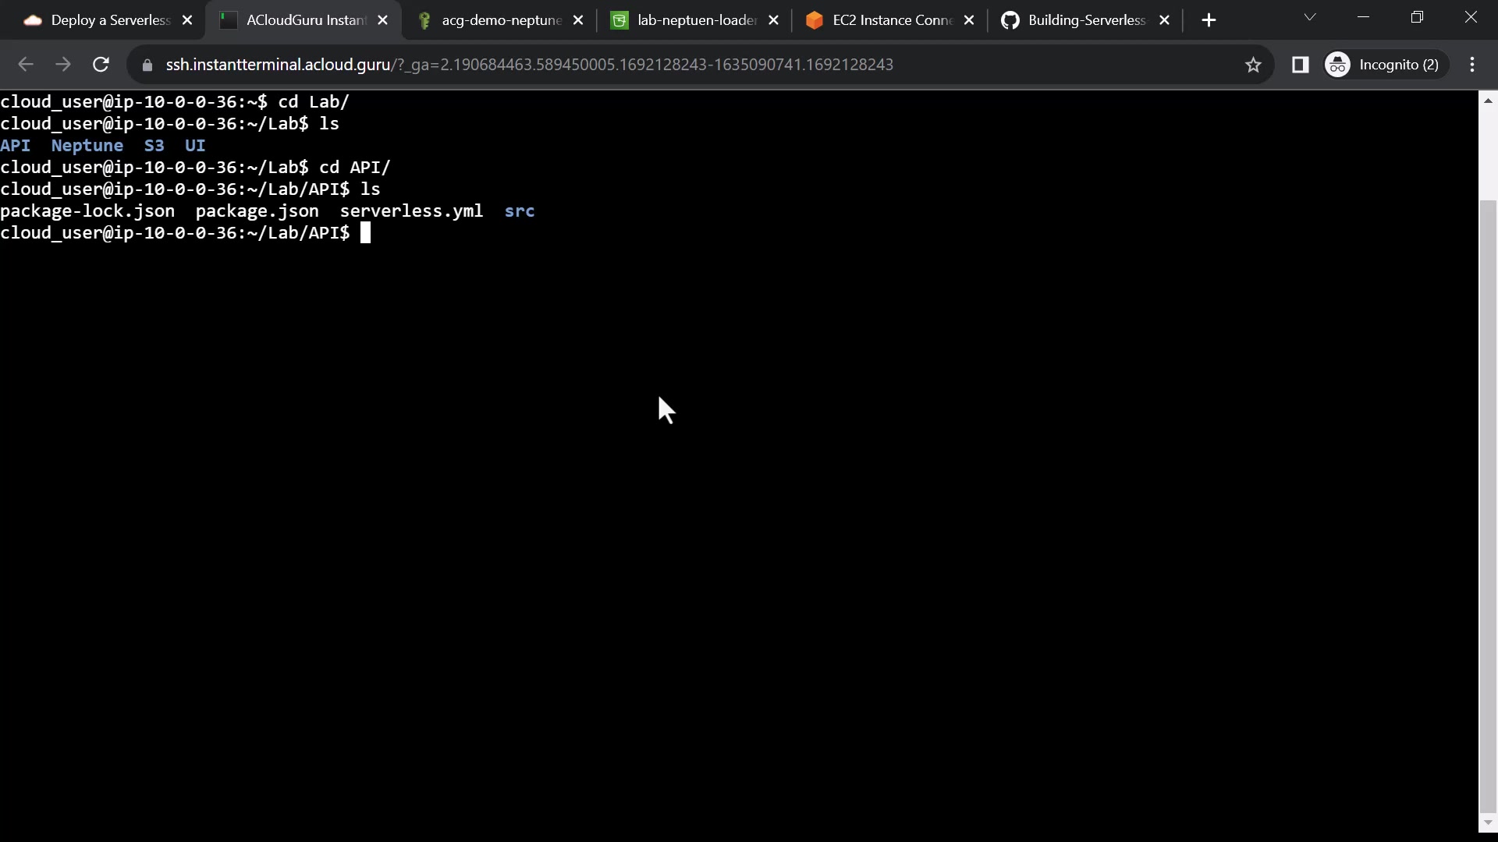Close the acg-demo-neptune tab
The image size is (1498, 842).
pyautogui.click(x=578, y=20)
